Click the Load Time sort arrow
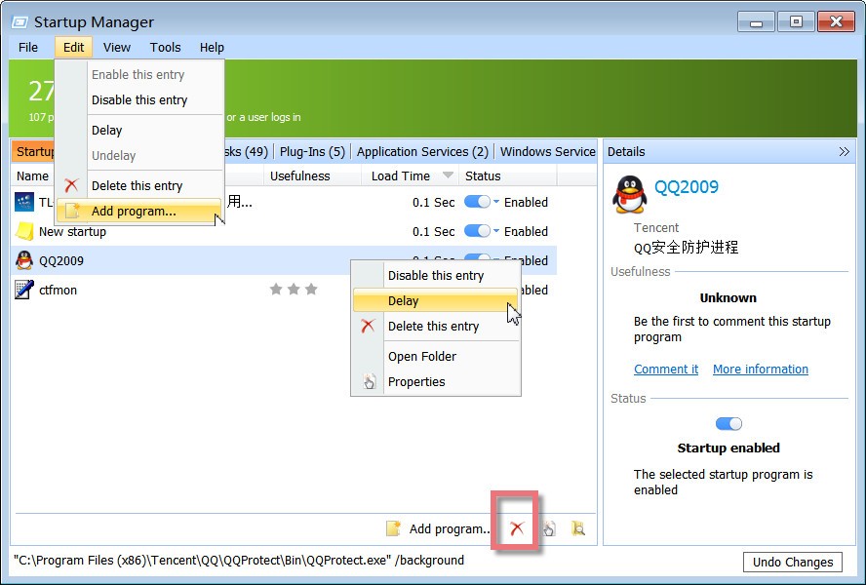The width and height of the screenshot is (866, 585). tap(448, 176)
